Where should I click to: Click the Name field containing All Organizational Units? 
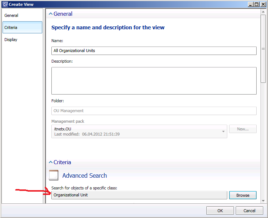click(154, 51)
